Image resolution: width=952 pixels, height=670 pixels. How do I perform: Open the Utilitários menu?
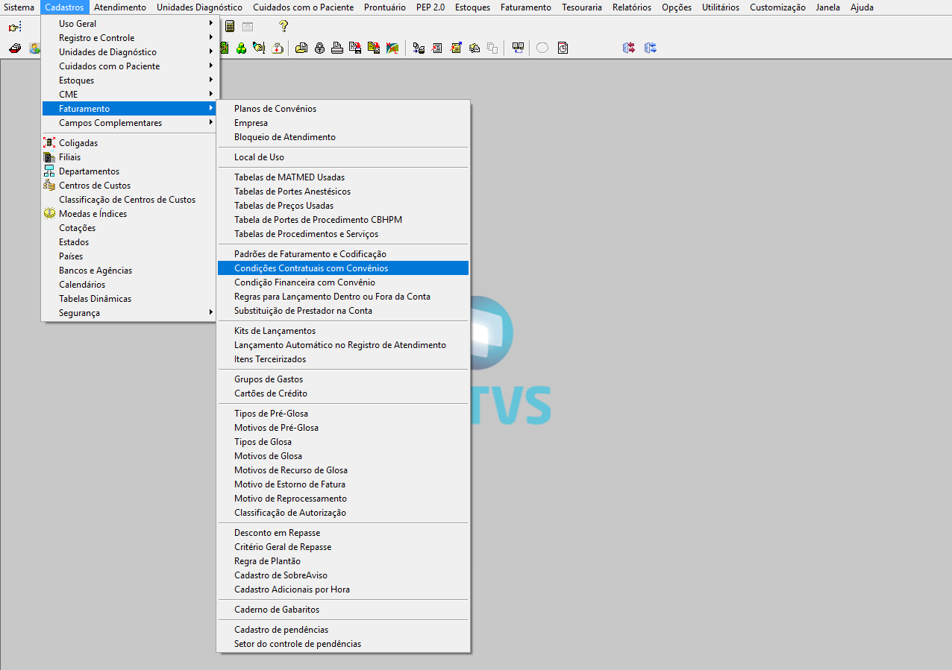721,7
